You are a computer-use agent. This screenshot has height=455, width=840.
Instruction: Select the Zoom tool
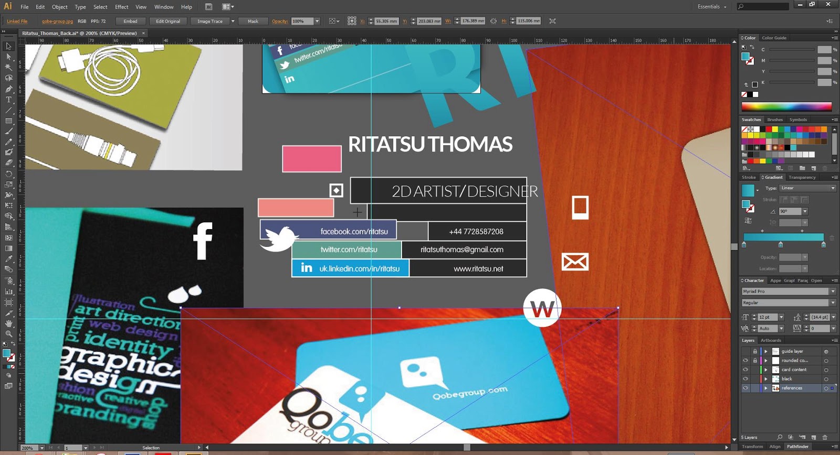click(8, 334)
